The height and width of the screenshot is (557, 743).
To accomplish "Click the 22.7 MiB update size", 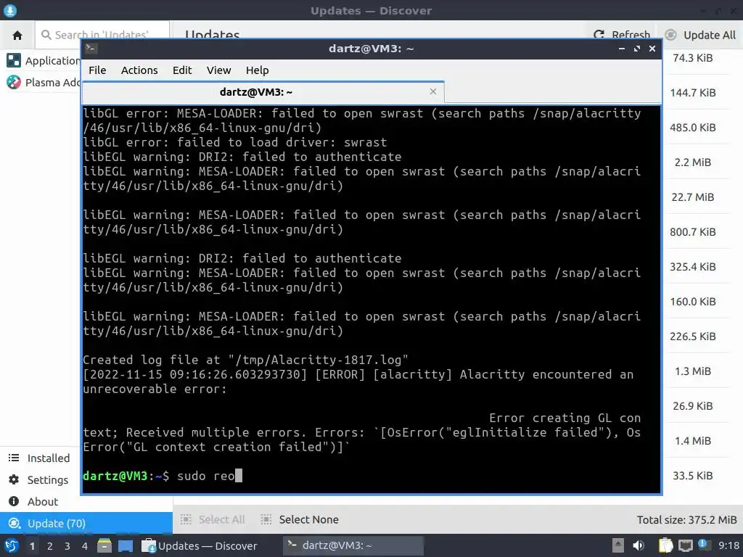I will tap(692, 197).
